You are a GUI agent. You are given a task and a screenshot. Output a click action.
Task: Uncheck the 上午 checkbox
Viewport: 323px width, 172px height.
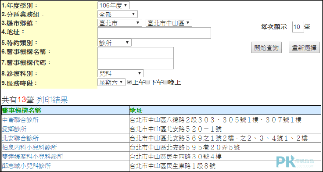click(129, 82)
